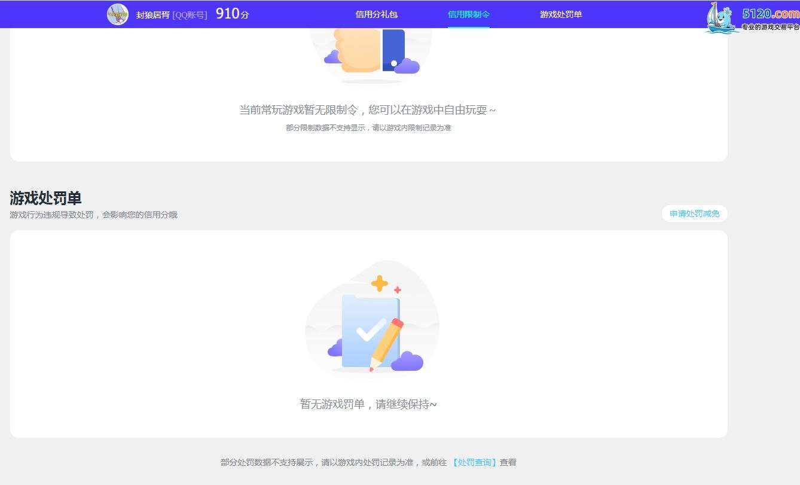Open the 【处罚查询】 link
800x485 pixels.
[474, 462]
